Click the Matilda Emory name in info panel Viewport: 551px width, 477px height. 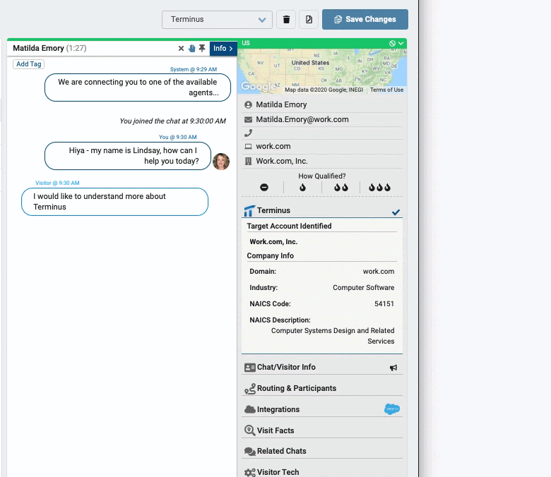coord(281,104)
